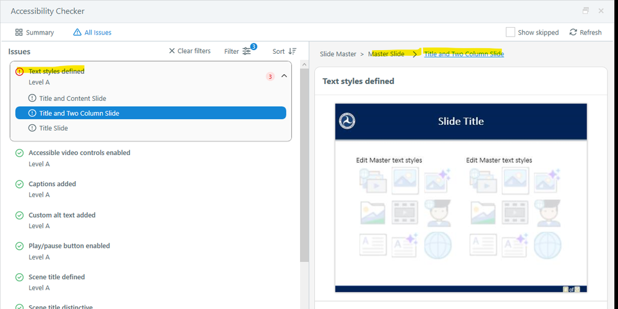Click the Refresh circular arrows icon
Screen dimensions: 618x309
[573, 32]
